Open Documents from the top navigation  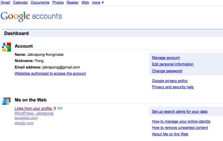click(40, 3)
